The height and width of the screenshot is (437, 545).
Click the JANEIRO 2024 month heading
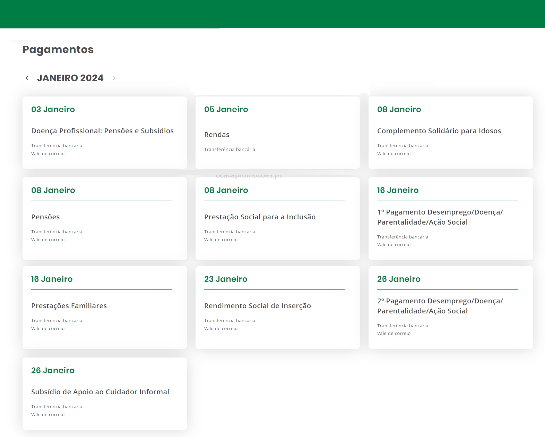(70, 78)
